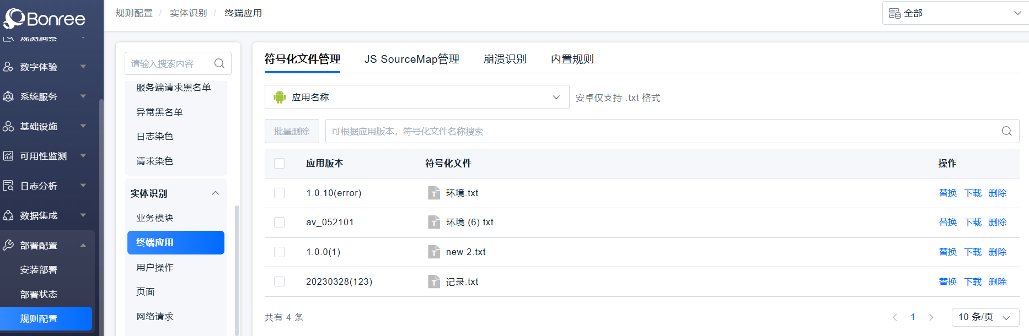Click the search magnifier in sidebar search box
Image resolution: width=1029 pixels, height=336 pixels.
coord(219,63)
